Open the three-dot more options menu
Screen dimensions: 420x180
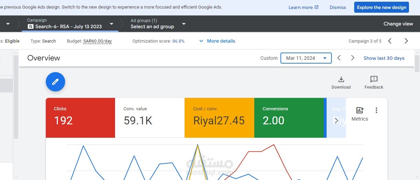376,110
